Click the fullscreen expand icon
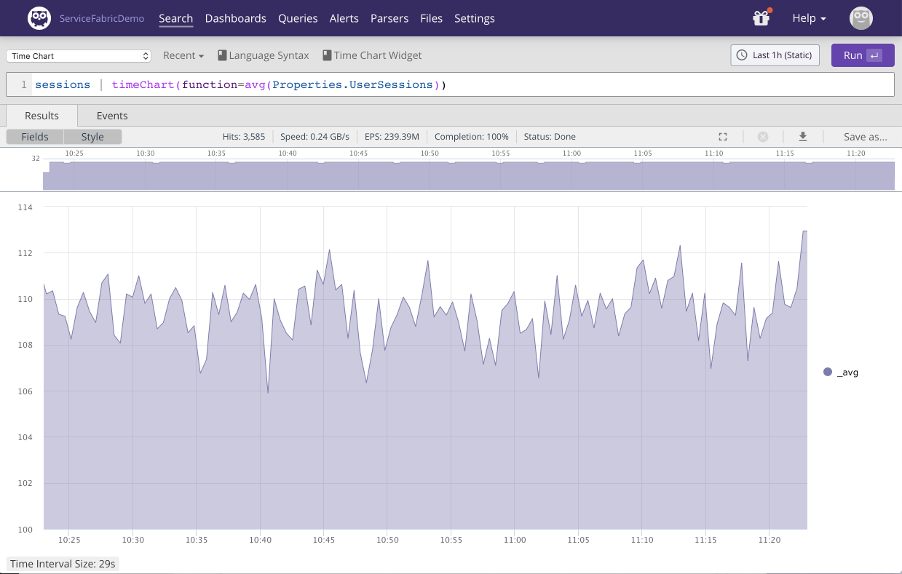 tap(723, 137)
